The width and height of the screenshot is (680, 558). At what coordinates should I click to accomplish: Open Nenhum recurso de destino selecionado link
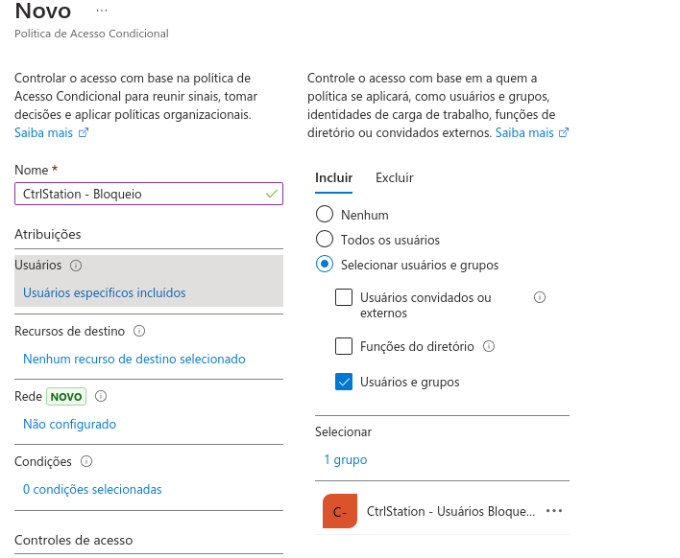[134, 359]
